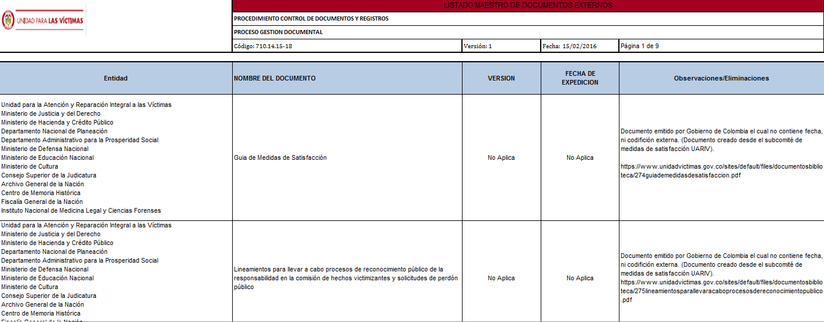Select the PROCESO GESTION DOCUMENTAL row
824x322 pixels.
(x=528, y=32)
